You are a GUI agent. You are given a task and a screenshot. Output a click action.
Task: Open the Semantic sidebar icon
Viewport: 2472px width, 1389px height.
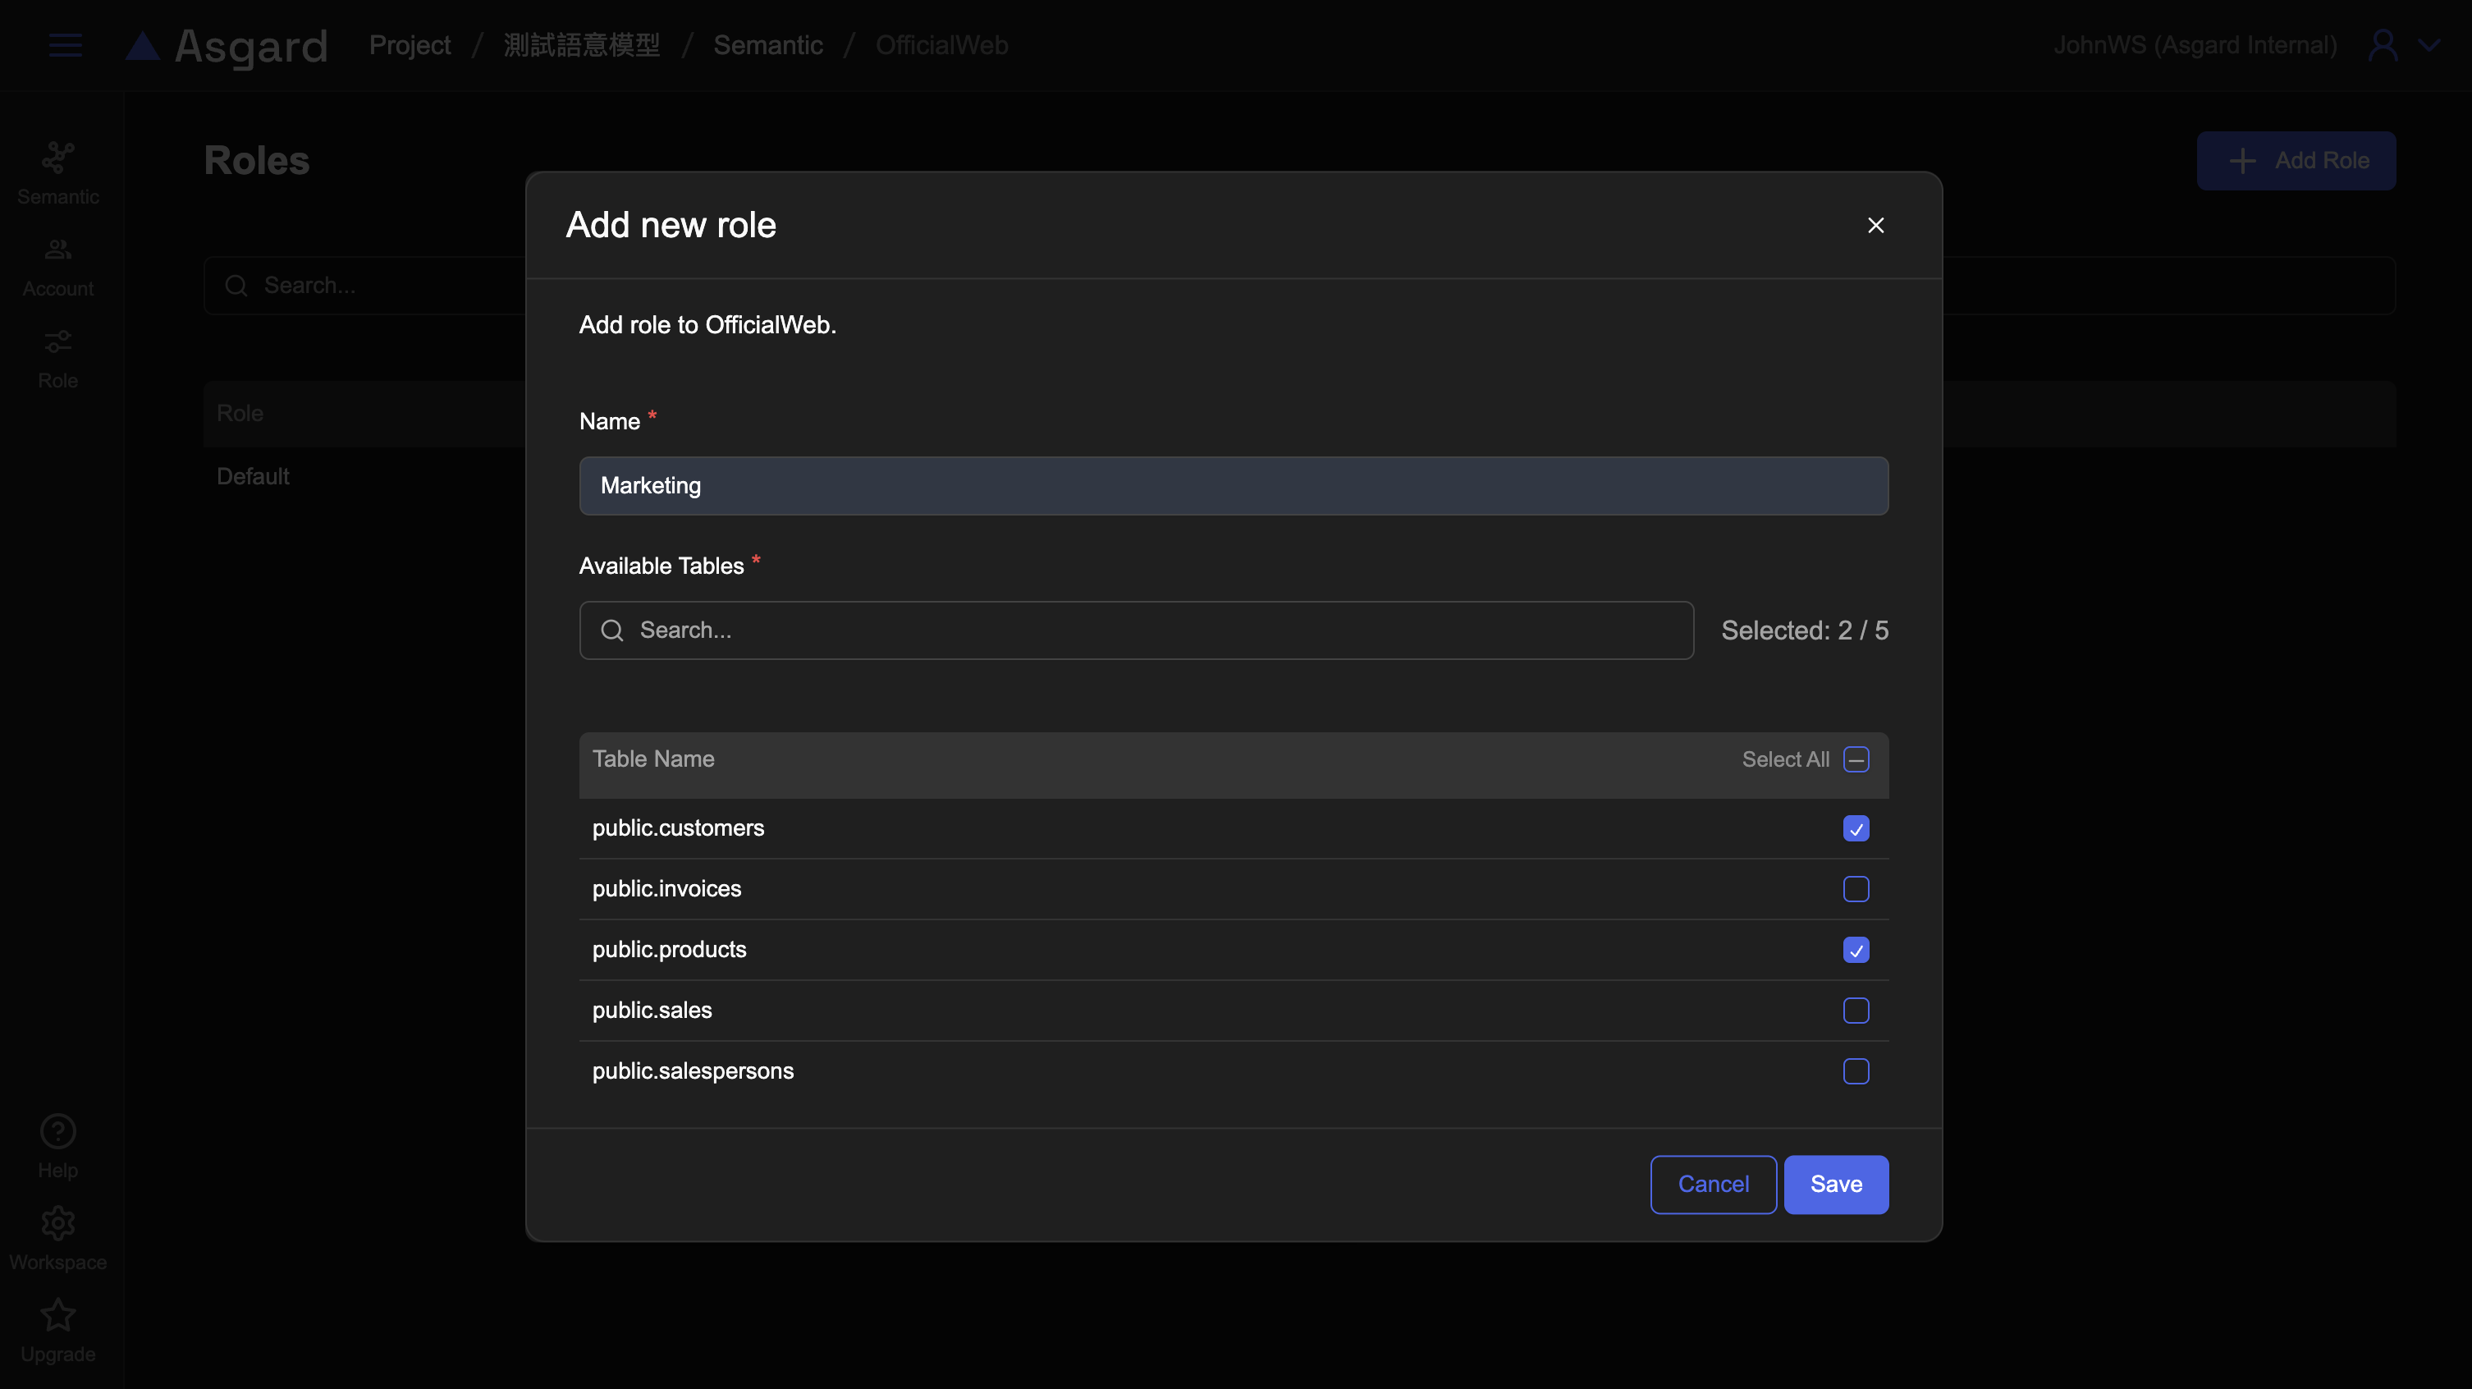coord(57,158)
